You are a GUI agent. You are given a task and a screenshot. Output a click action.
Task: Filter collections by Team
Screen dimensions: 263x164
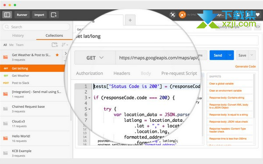20,45
